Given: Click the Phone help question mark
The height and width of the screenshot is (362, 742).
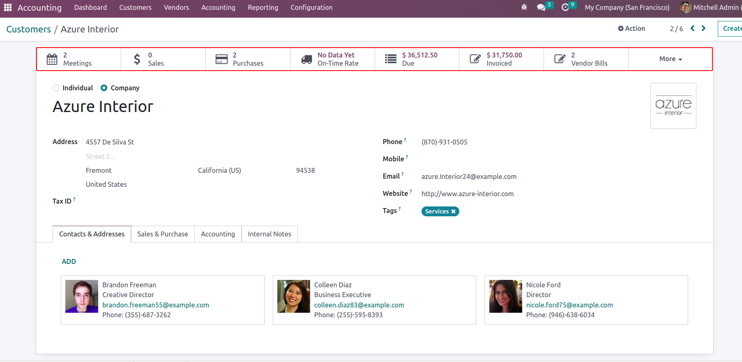Looking at the screenshot, I should click(405, 140).
